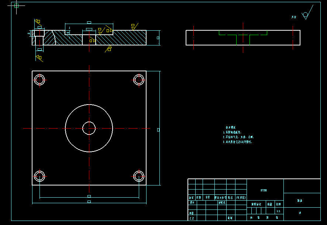Select technical requirement line numbered 1
Image resolution: width=327 pixels, height=225 pixels.
(x=232, y=132)
